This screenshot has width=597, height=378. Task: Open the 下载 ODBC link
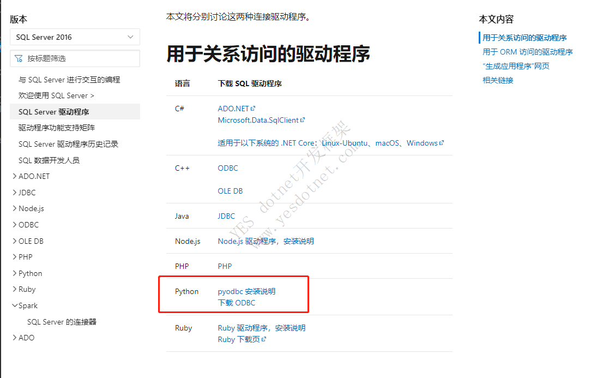pyautogui.click(x=237, y=303)
